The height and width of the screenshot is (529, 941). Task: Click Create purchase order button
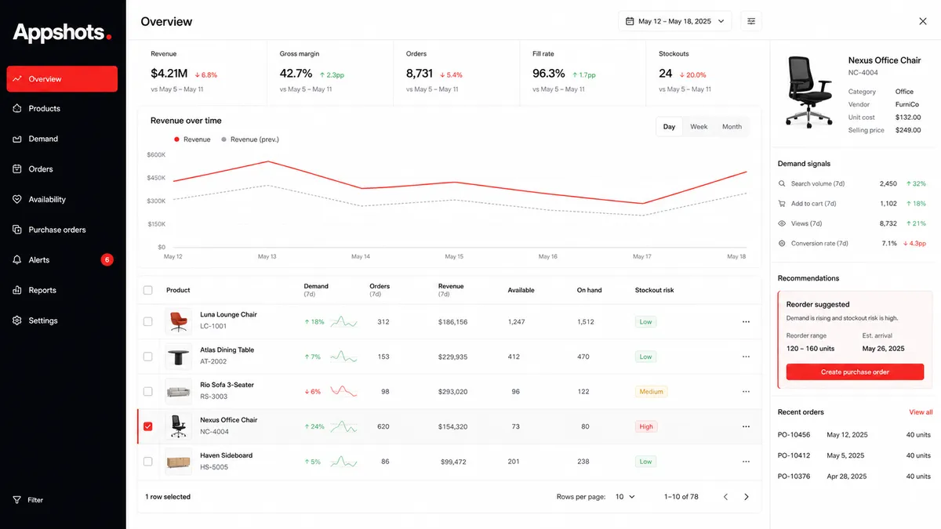pos(855,372)
